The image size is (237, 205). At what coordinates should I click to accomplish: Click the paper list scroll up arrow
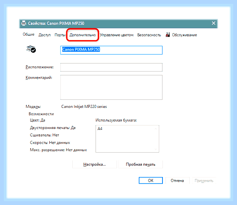pos(156,129)
